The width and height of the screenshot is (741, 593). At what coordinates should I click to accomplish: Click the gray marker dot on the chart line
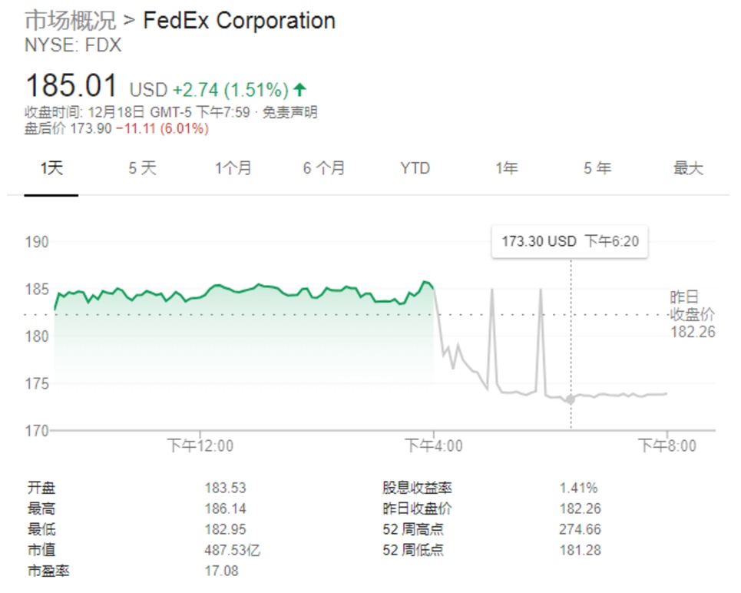(x=571, y=399)
